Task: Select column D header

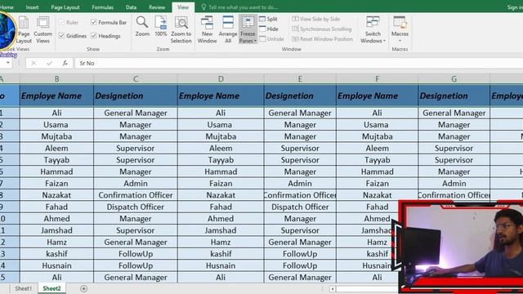Action: point(221,79)
